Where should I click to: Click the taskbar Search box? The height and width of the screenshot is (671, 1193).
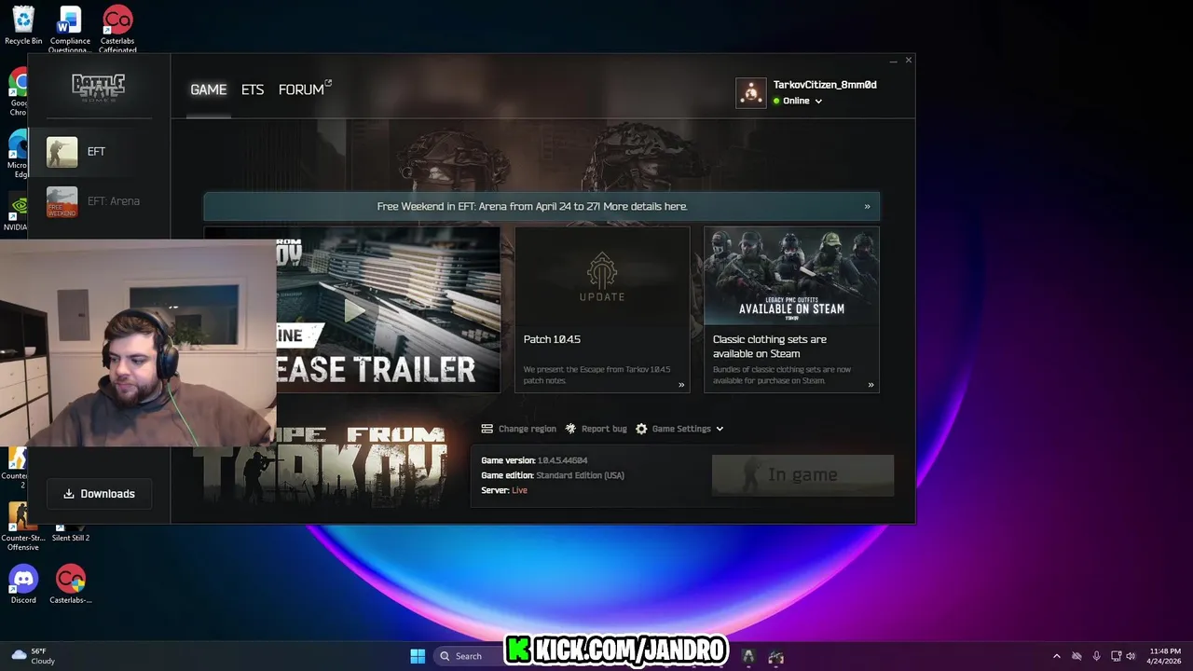click(467, 656)
